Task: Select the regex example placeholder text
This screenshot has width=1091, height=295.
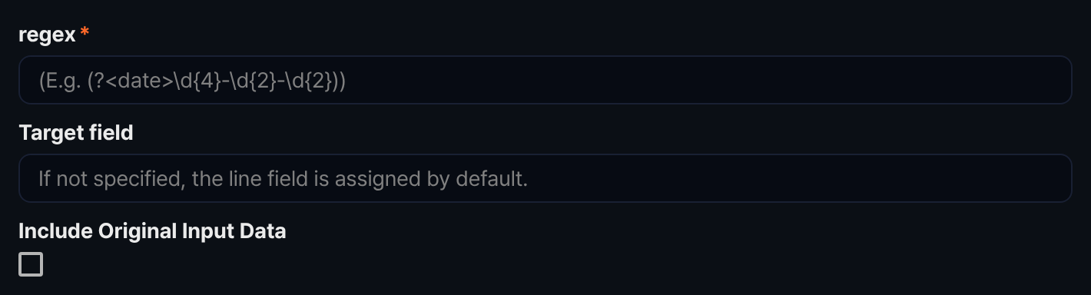Action: (x=192, y=81)
